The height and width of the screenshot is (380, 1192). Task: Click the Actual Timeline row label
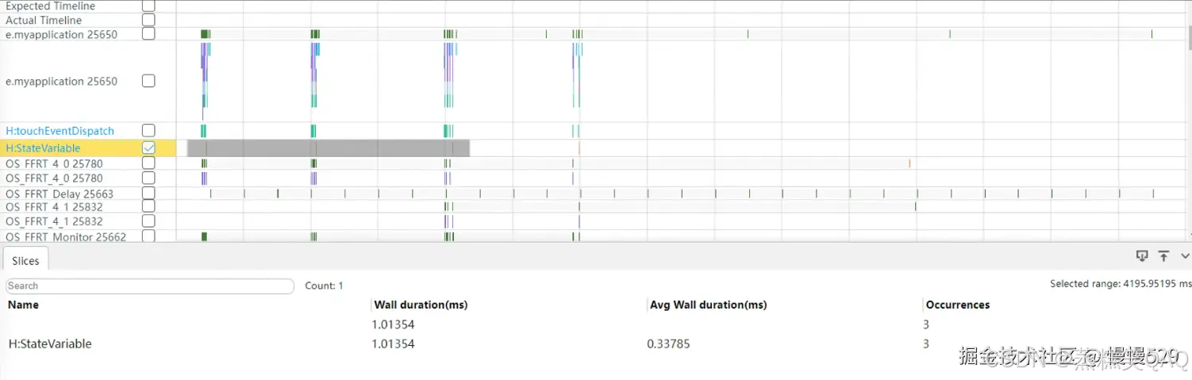coord(44,20)
